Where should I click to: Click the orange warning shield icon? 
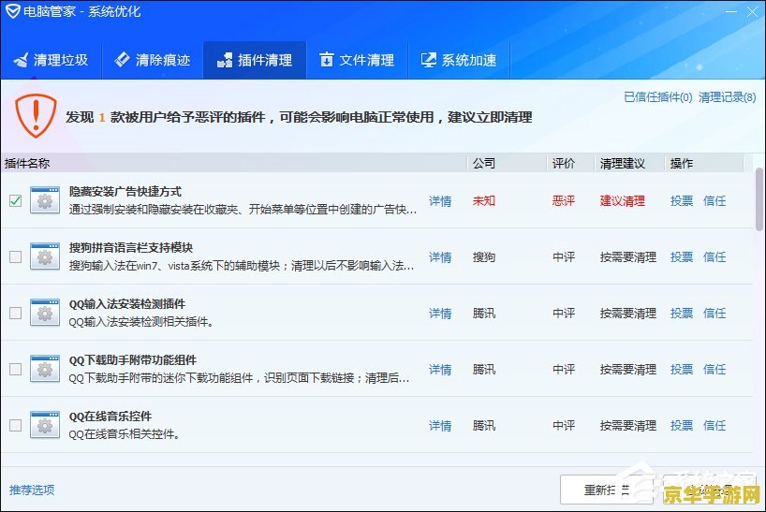36,115
